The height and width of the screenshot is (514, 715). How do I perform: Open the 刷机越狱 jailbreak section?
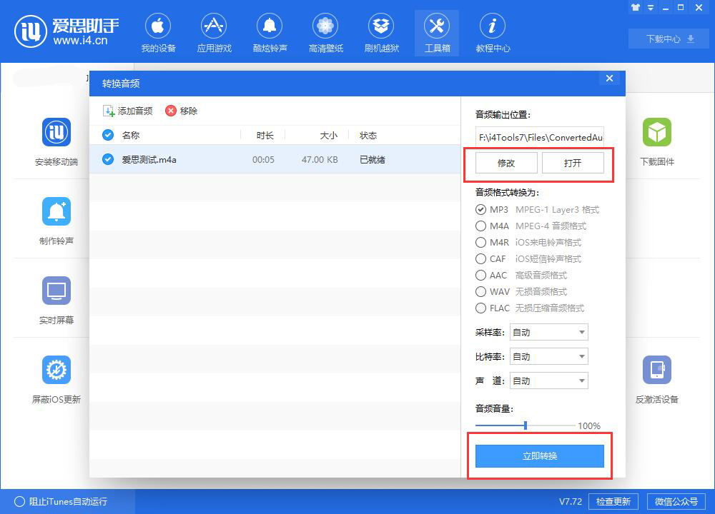pos(381,31)
